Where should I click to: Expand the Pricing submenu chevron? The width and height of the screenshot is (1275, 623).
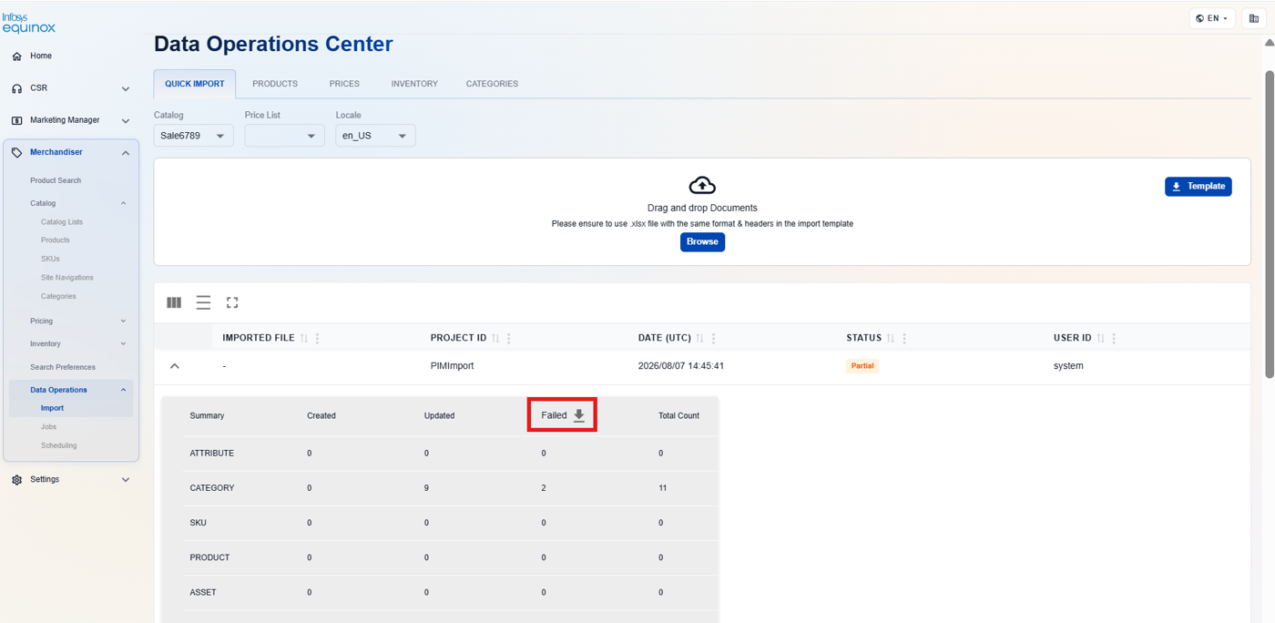coord(124,321)
